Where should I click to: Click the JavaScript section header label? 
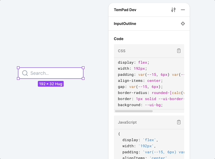127,122
